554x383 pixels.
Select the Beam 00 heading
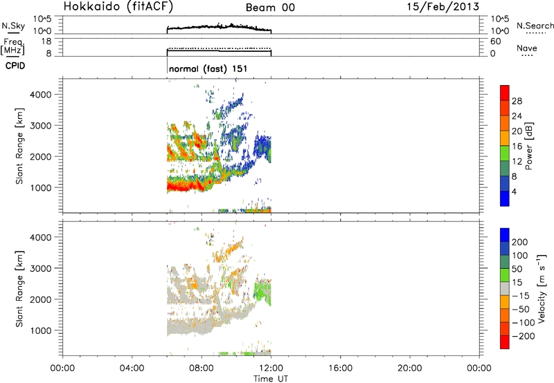pyautogui.click(x=270, y=8)
